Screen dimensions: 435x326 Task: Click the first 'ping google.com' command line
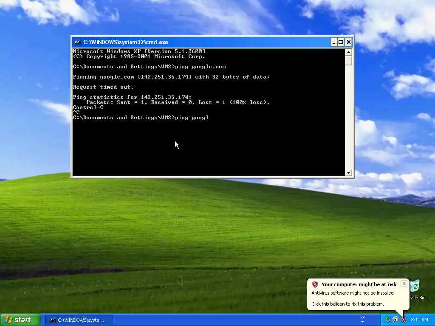click(149, 67)
